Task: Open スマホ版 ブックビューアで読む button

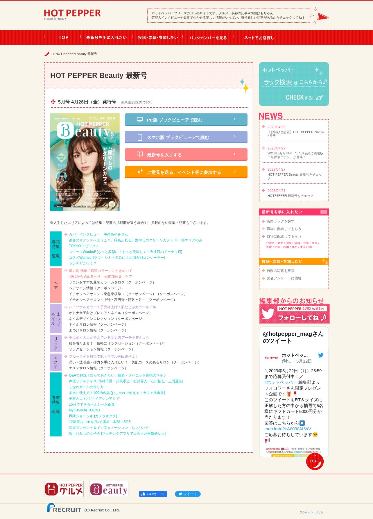Action: coord(186,137)
